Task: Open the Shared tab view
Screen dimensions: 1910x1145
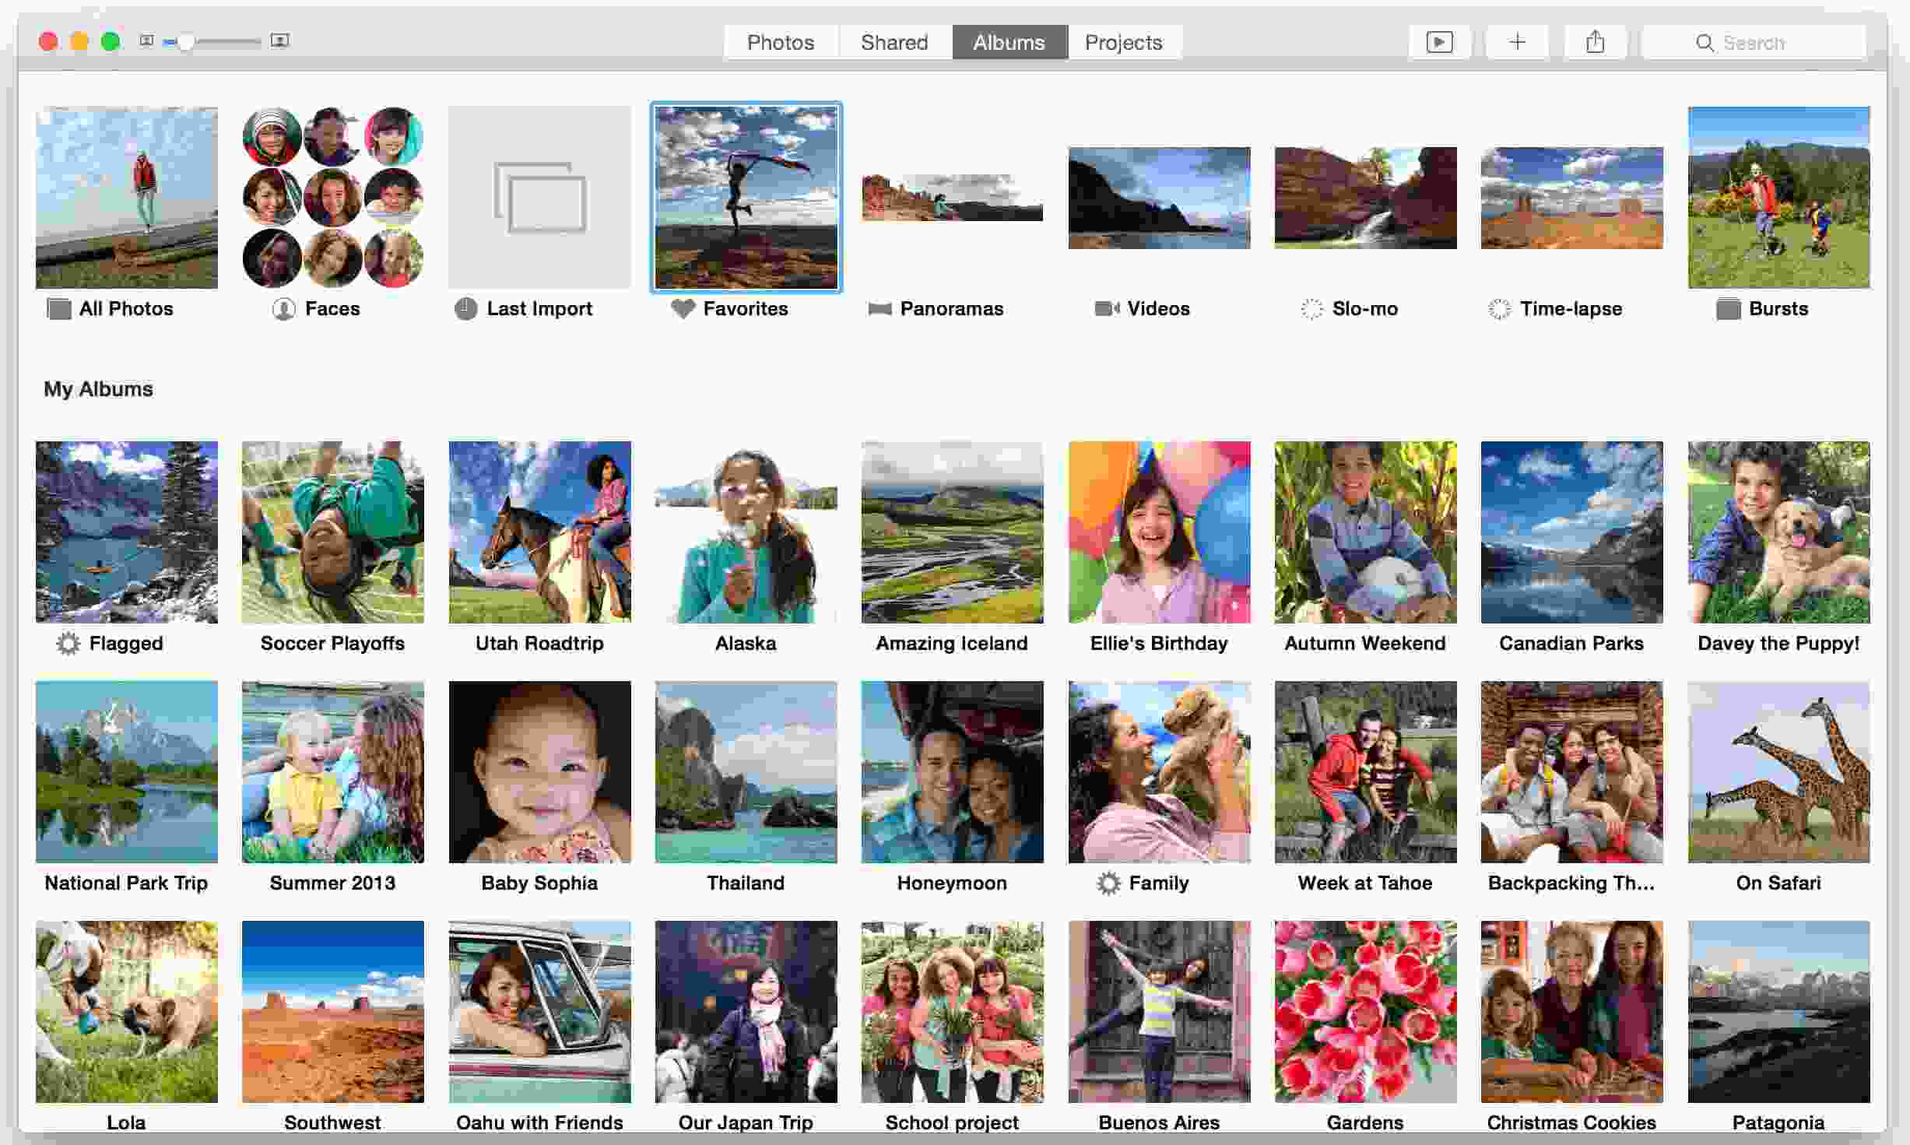Action: click(x=894, y=42)
